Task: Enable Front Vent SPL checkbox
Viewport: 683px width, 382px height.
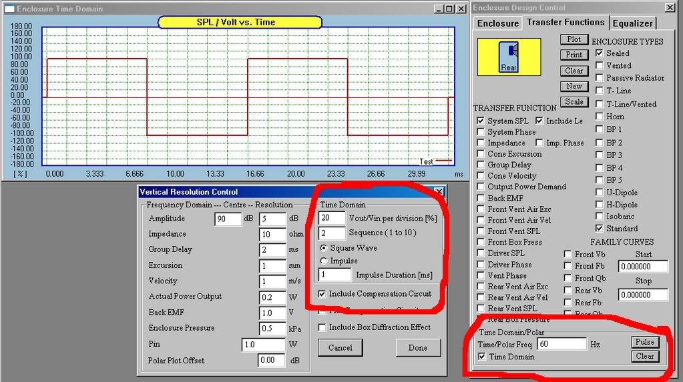Action: click(x=481, y=231)
